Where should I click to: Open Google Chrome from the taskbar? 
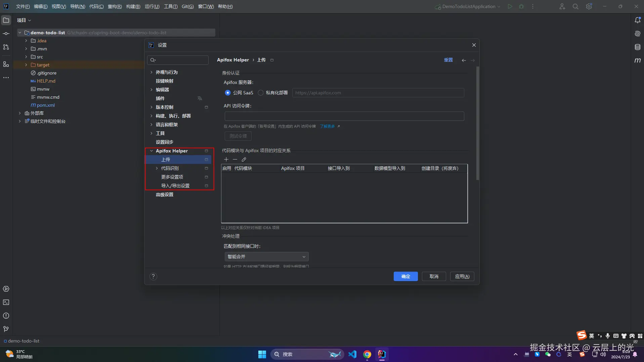[x=367, y=354]
